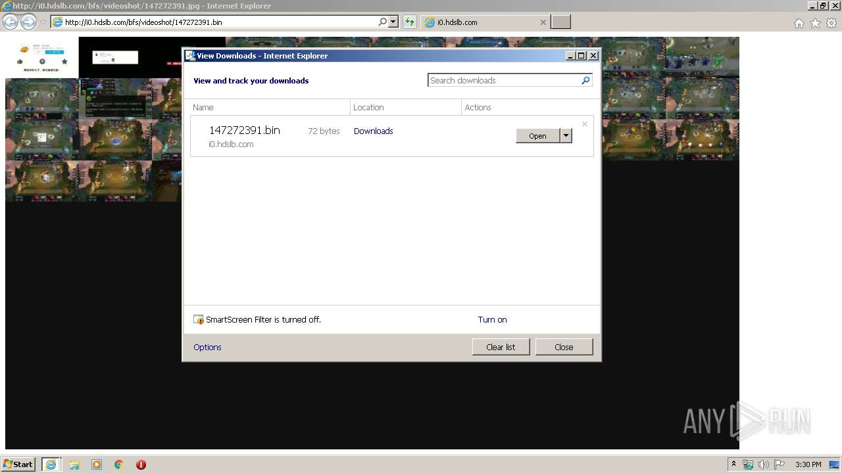The width and height of the screenshot is (842, 473).
Task: Maximize the View Downloads window
Action: (x=582, y=56)
